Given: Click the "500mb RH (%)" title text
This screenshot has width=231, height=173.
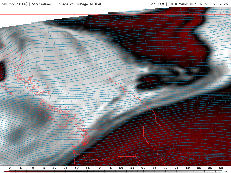Looking at the screenshot, I should 15,4.
